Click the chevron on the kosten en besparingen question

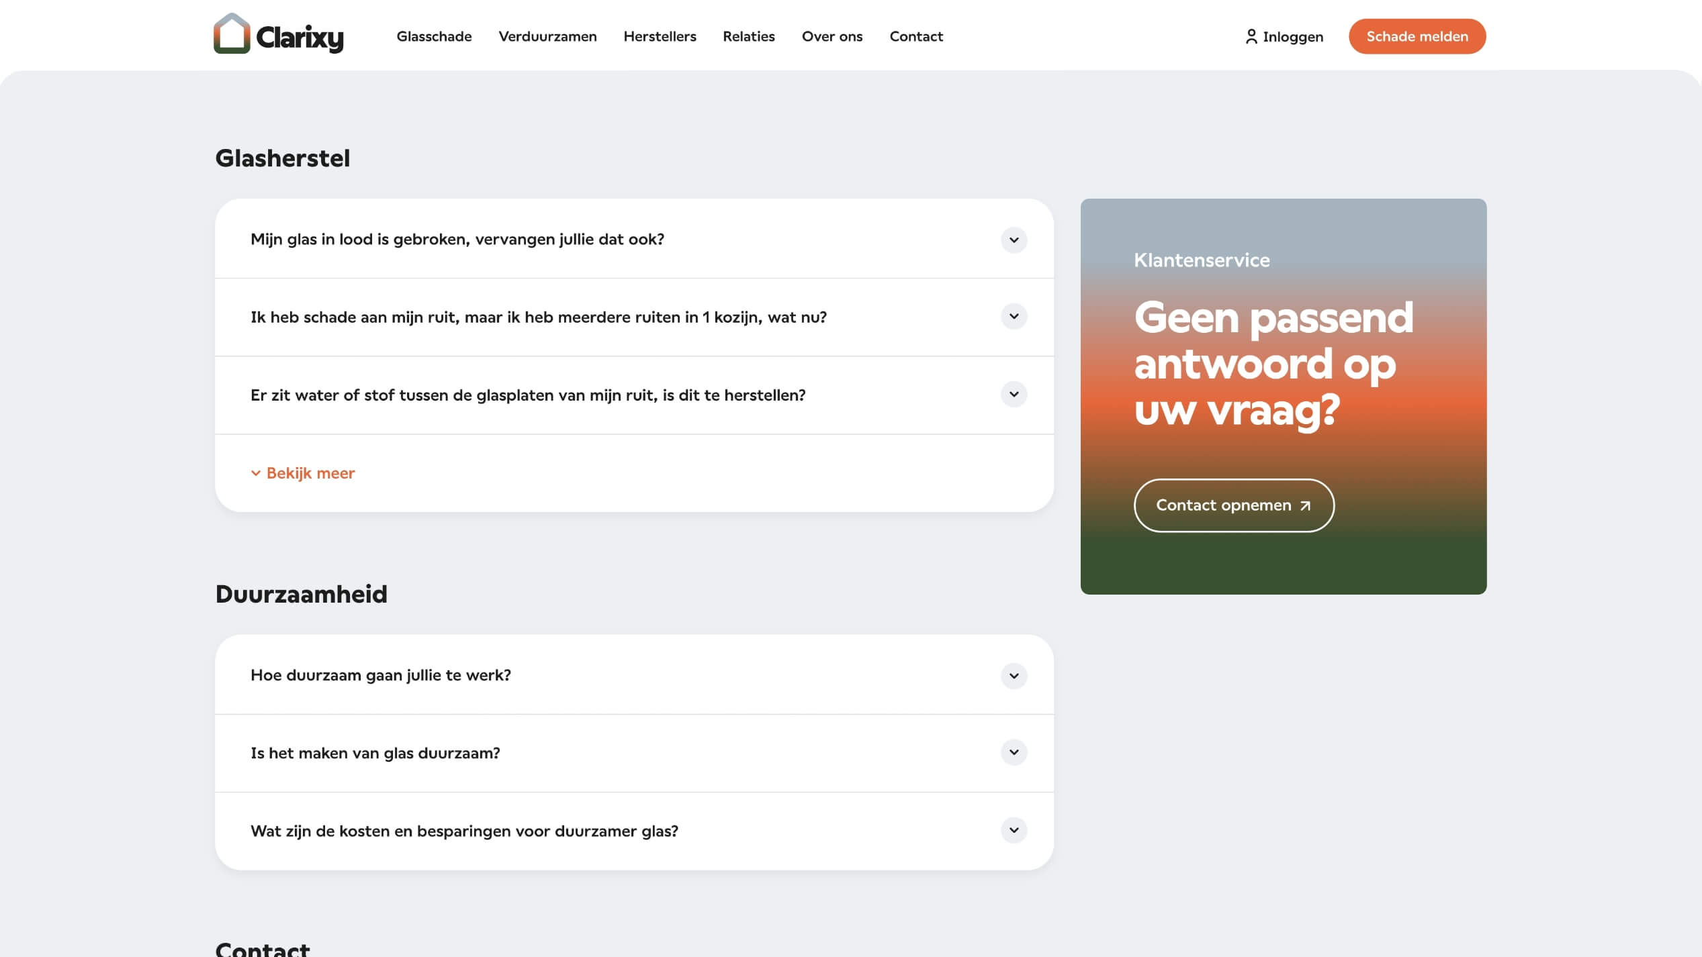point(1013,829)
